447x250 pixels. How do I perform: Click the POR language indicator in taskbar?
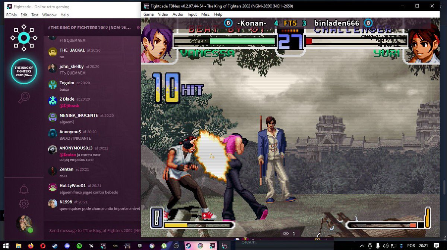coord(411,246)
